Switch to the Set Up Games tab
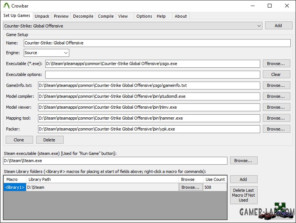This screenshot has width=296, height=223. coord(17,15)
